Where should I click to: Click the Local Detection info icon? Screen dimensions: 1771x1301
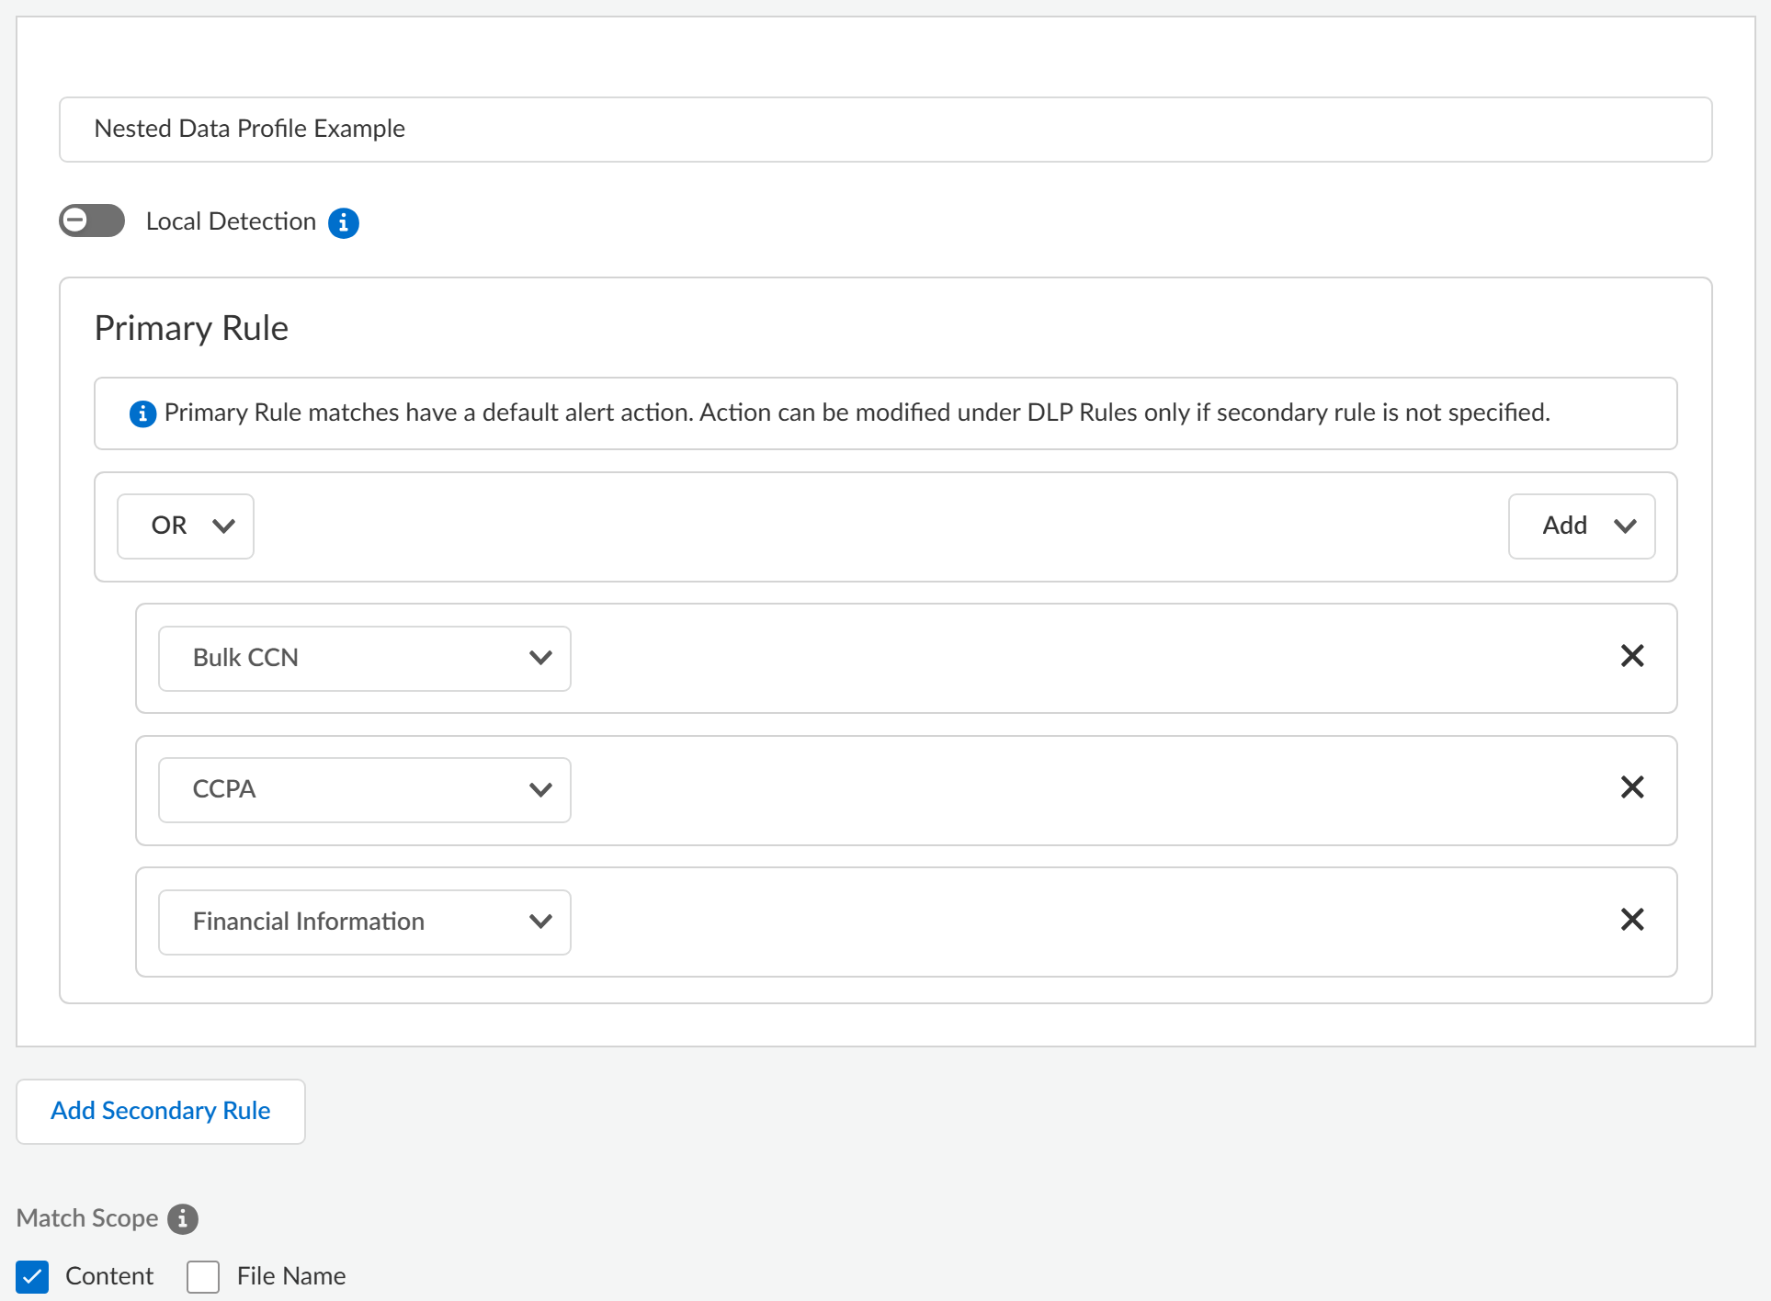(x=344, y=222)
